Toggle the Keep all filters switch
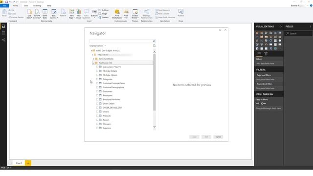313x176 pixels. pyautogui.click(x=264, y=103)
